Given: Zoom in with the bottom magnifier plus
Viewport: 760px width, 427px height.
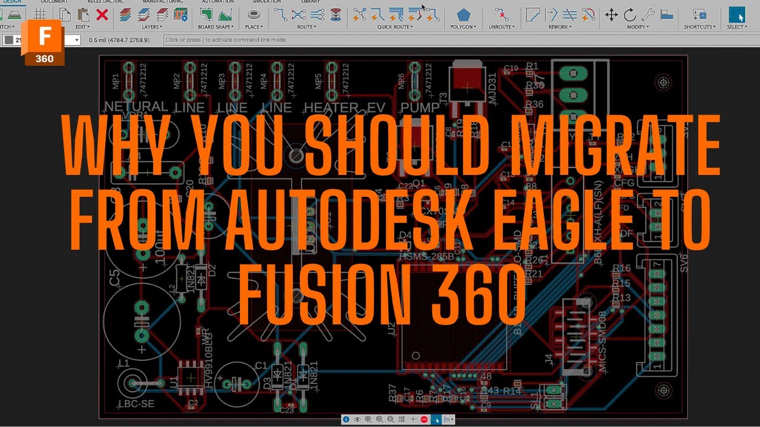Looking at the screenshot, I should [368, 419].
